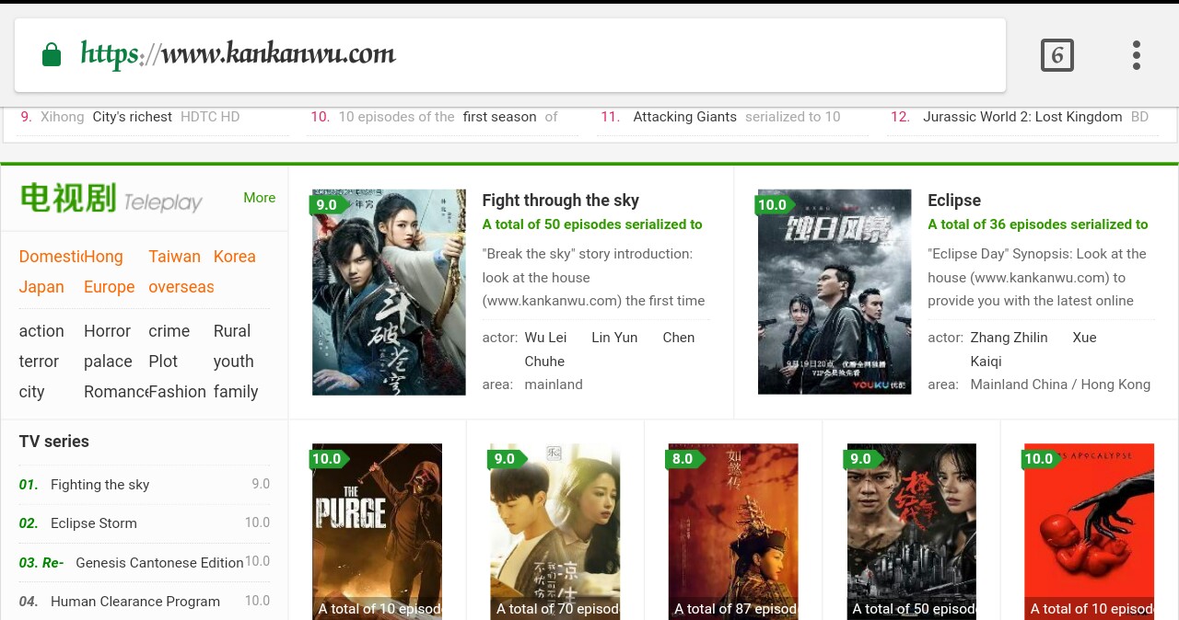Choose the city genre
Screen dimensions: 1179x620
(31, 392)
